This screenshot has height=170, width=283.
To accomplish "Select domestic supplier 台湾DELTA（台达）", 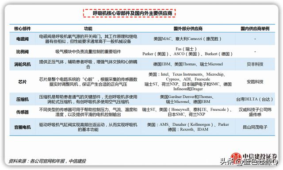I will tap(255, 99).
